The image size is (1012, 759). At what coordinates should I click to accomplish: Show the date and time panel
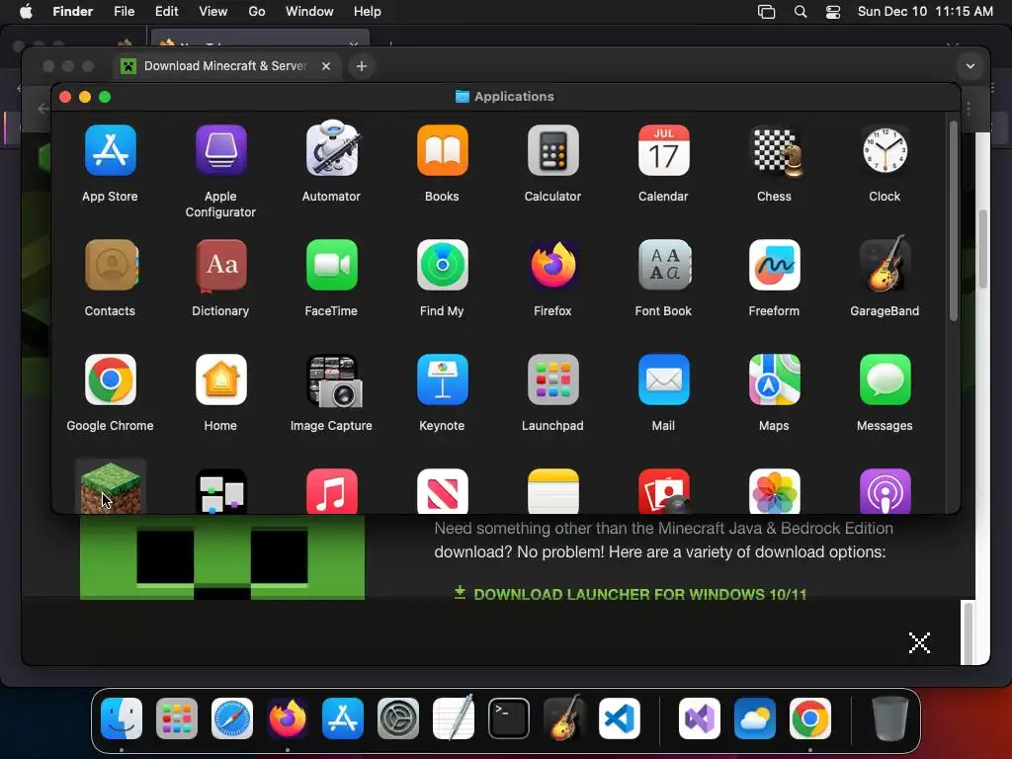[x=925, y=11]
